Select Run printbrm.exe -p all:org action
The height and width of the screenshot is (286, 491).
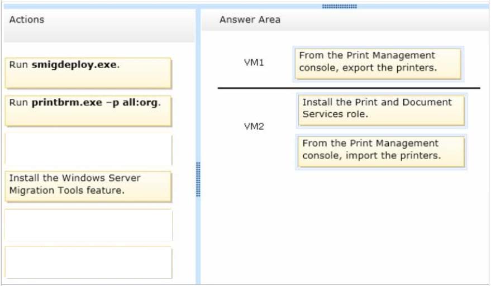point(88,111)
